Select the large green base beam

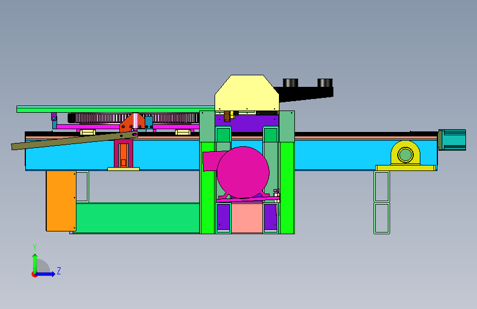[x=138, y=218]
